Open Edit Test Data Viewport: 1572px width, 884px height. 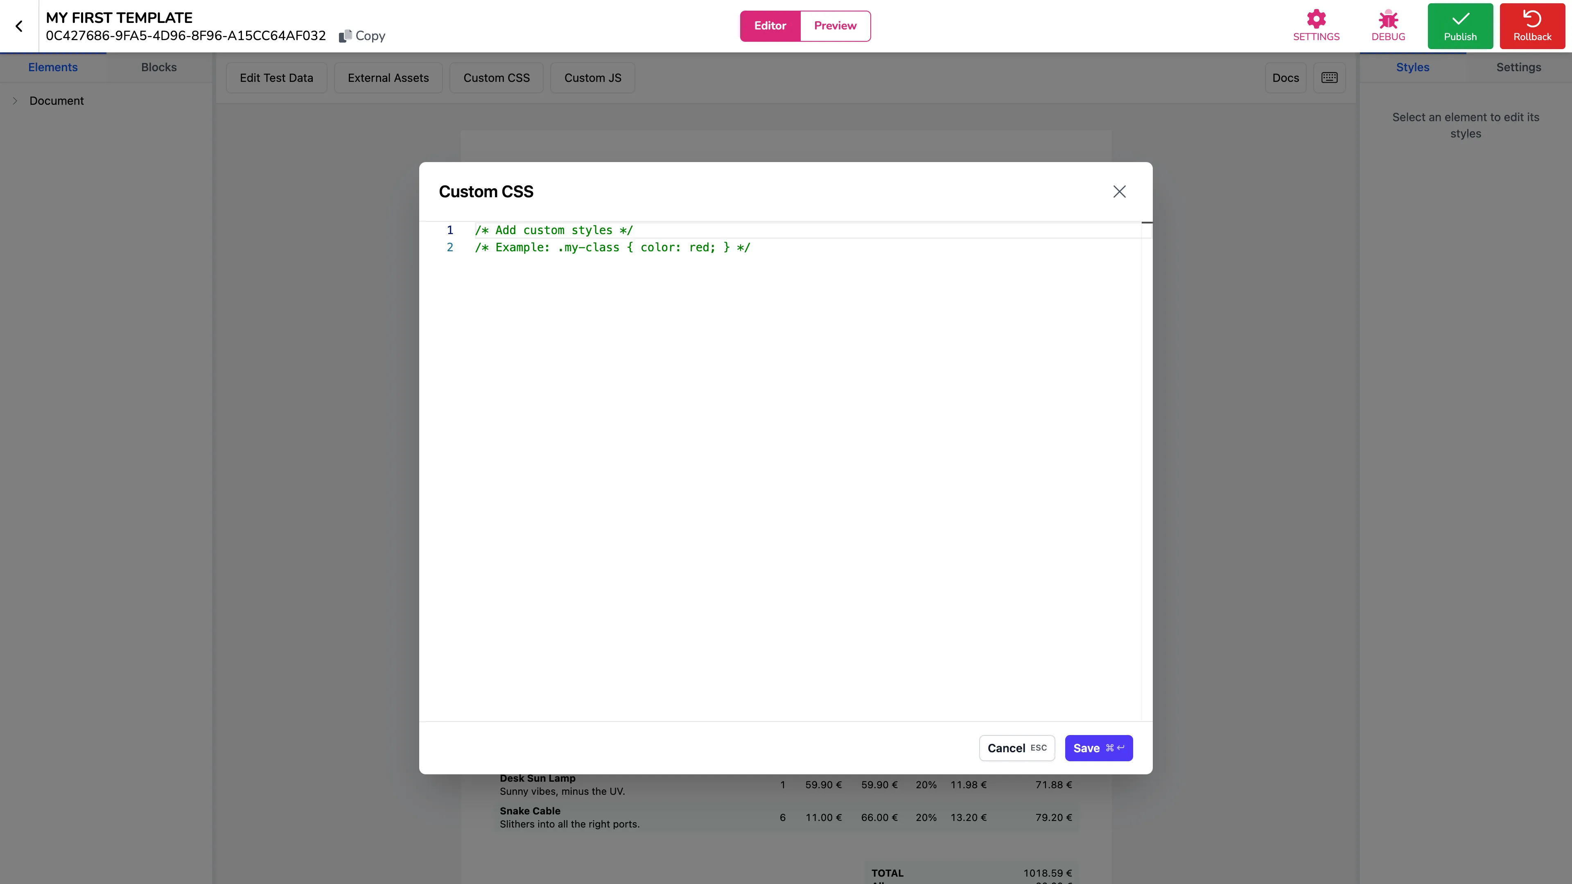(x=276, y=77)
